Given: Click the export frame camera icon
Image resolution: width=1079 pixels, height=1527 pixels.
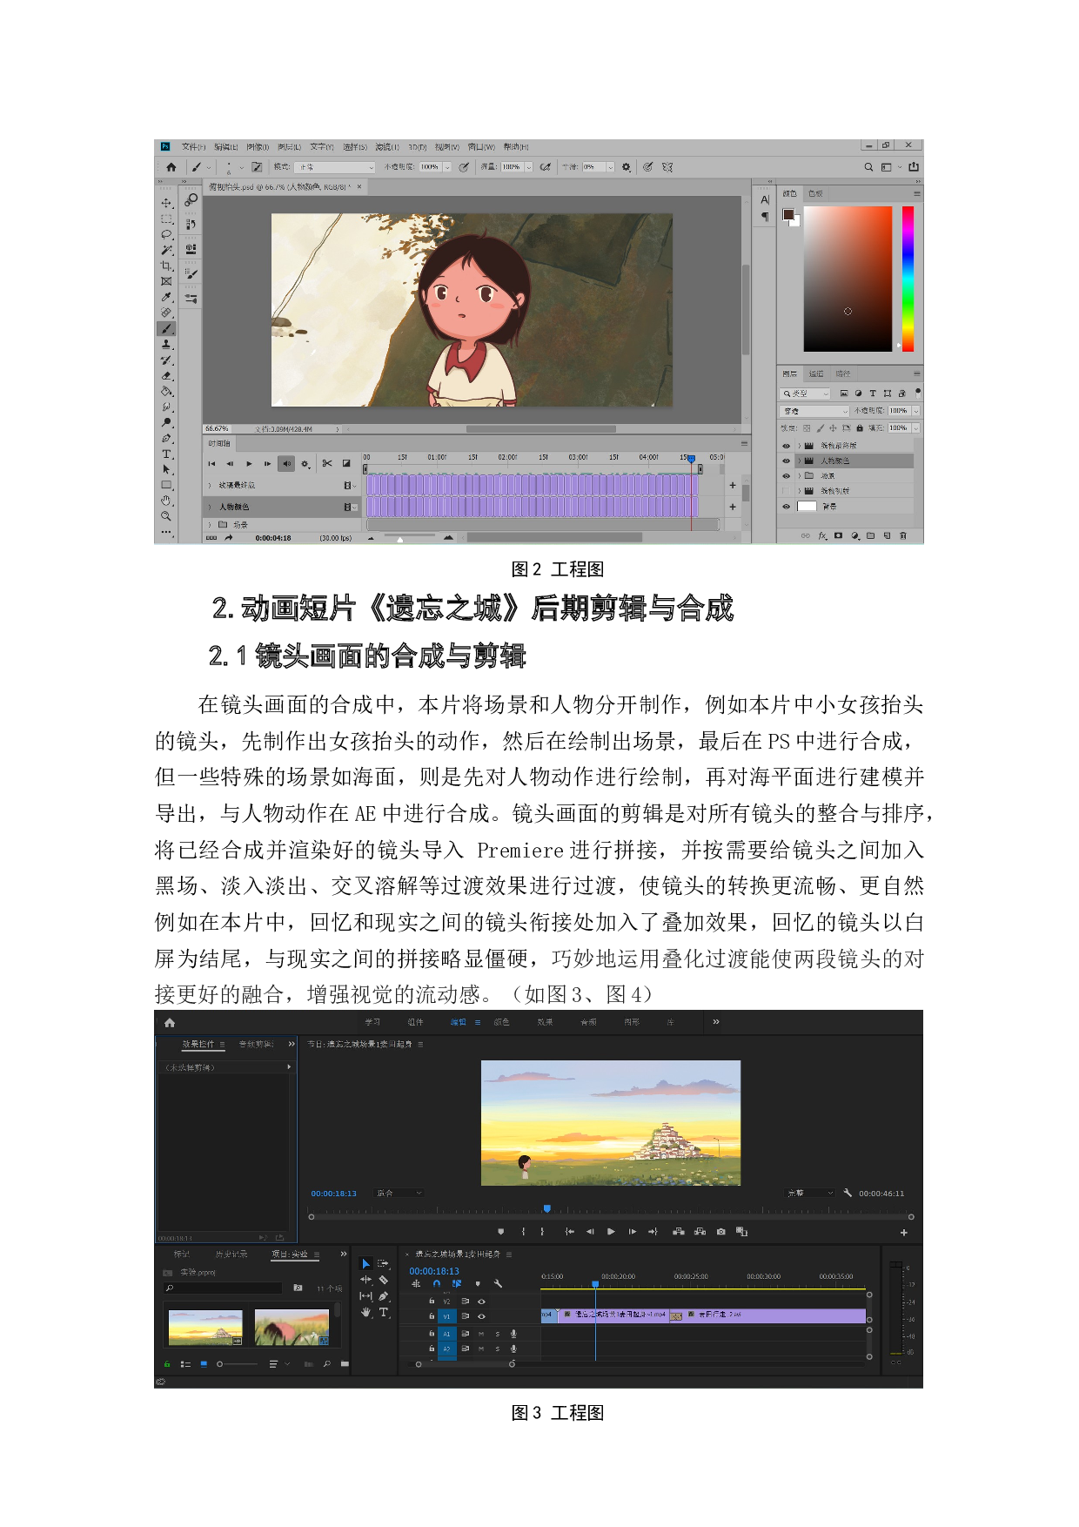Looking at the screenshot, I should tap(720, 1232).
